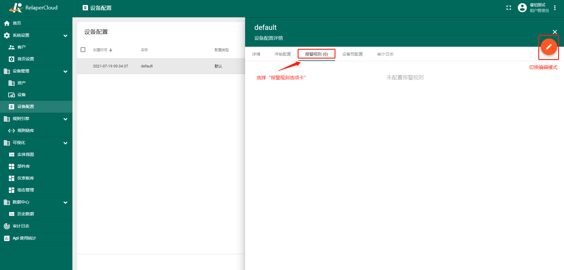Click the 规则引擎 section icon
Viewport: 564px width, 270px height.
point(7,119)
